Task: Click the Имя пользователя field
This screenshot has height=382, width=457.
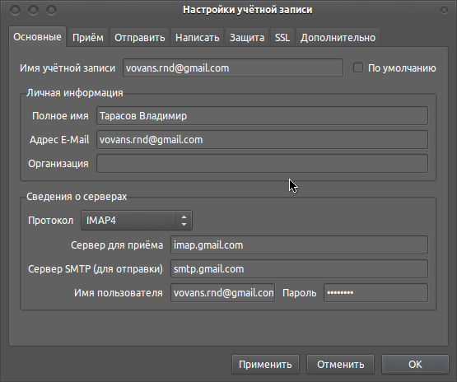Action: (222, 293)
